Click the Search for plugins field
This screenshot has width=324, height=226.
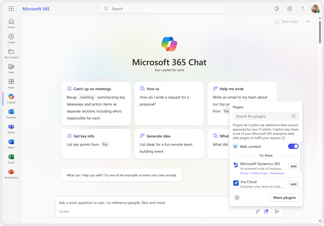point(266,116)
